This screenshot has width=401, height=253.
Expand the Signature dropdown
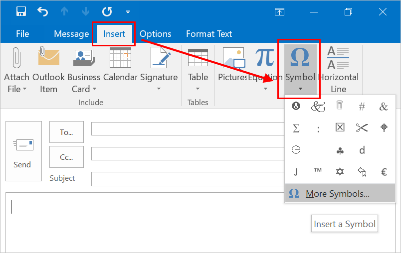coord(159,89)
